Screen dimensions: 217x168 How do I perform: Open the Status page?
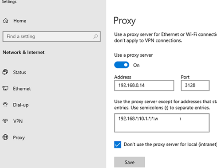point(20,72)
